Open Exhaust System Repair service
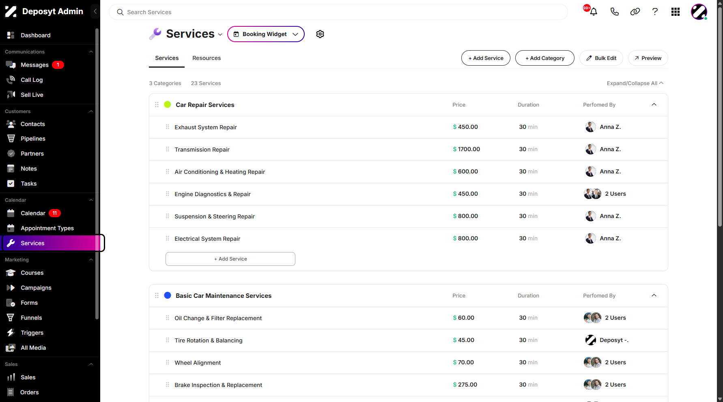 point(206,127)
